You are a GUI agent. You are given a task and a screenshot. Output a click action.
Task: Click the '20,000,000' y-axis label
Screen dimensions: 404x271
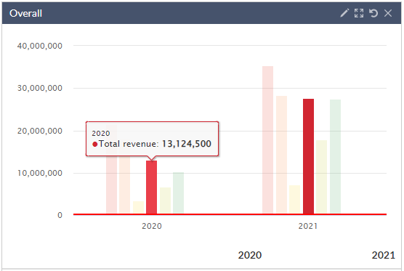[40, 131]
